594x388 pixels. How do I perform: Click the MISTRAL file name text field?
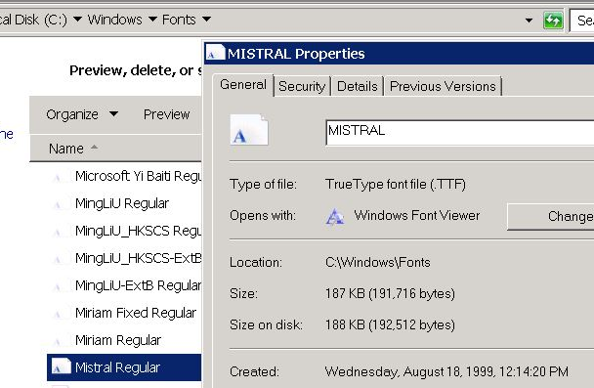460,132
